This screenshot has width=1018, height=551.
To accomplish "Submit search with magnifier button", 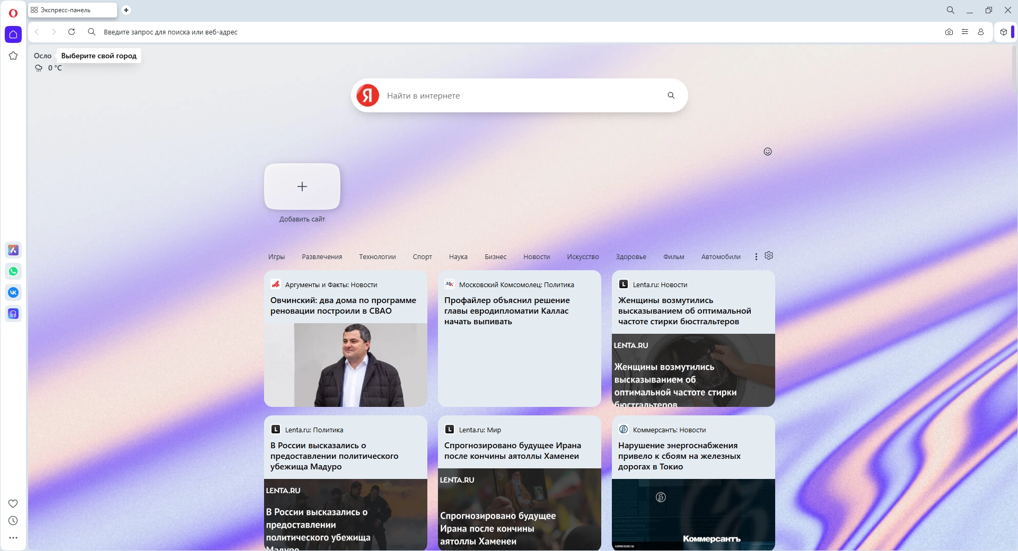I will tap(671, 95).
